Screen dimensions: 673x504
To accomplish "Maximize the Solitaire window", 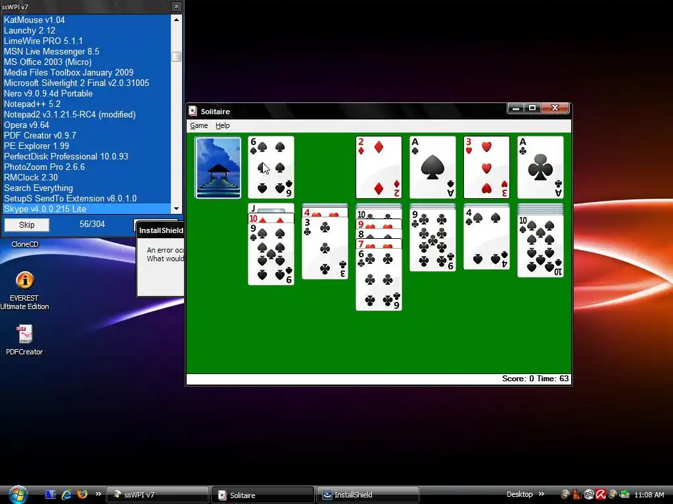I will pos(532,108).
